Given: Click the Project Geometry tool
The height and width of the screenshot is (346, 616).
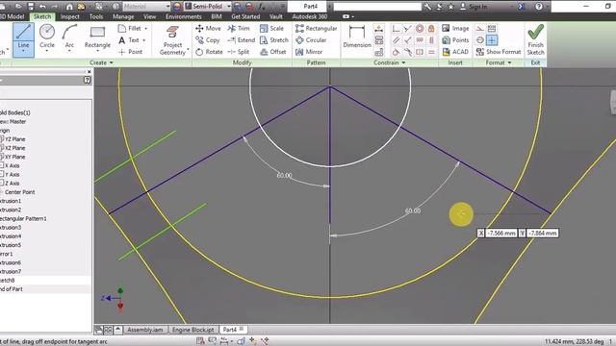Looking at the screenshot, I should pos(172,40).
